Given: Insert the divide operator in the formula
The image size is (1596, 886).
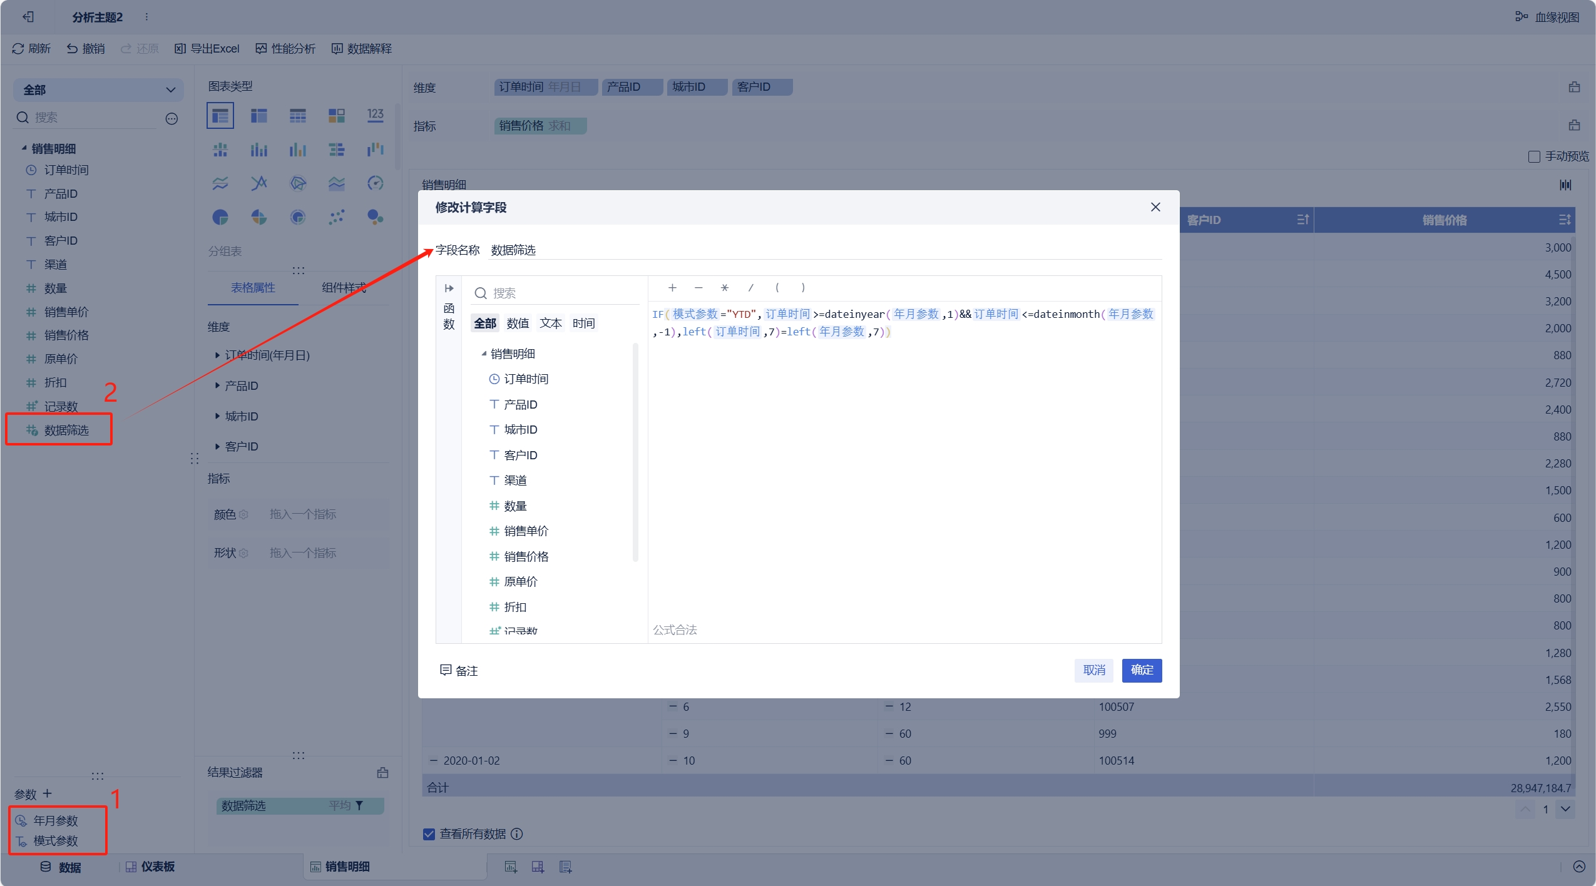Looking at the screenshot, I should click(x=751, y=288).
